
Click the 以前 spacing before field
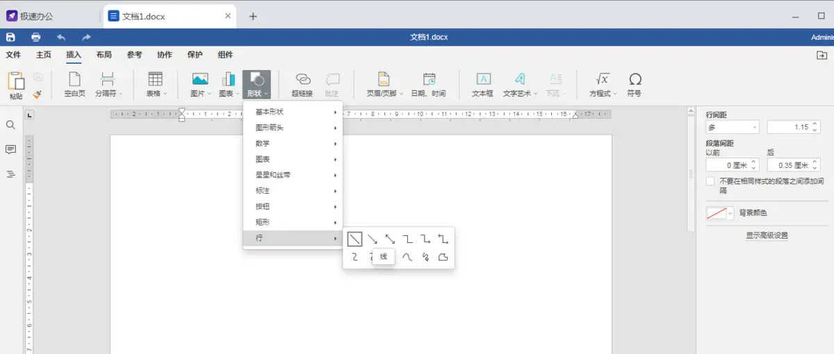click(x=733, y=165)
